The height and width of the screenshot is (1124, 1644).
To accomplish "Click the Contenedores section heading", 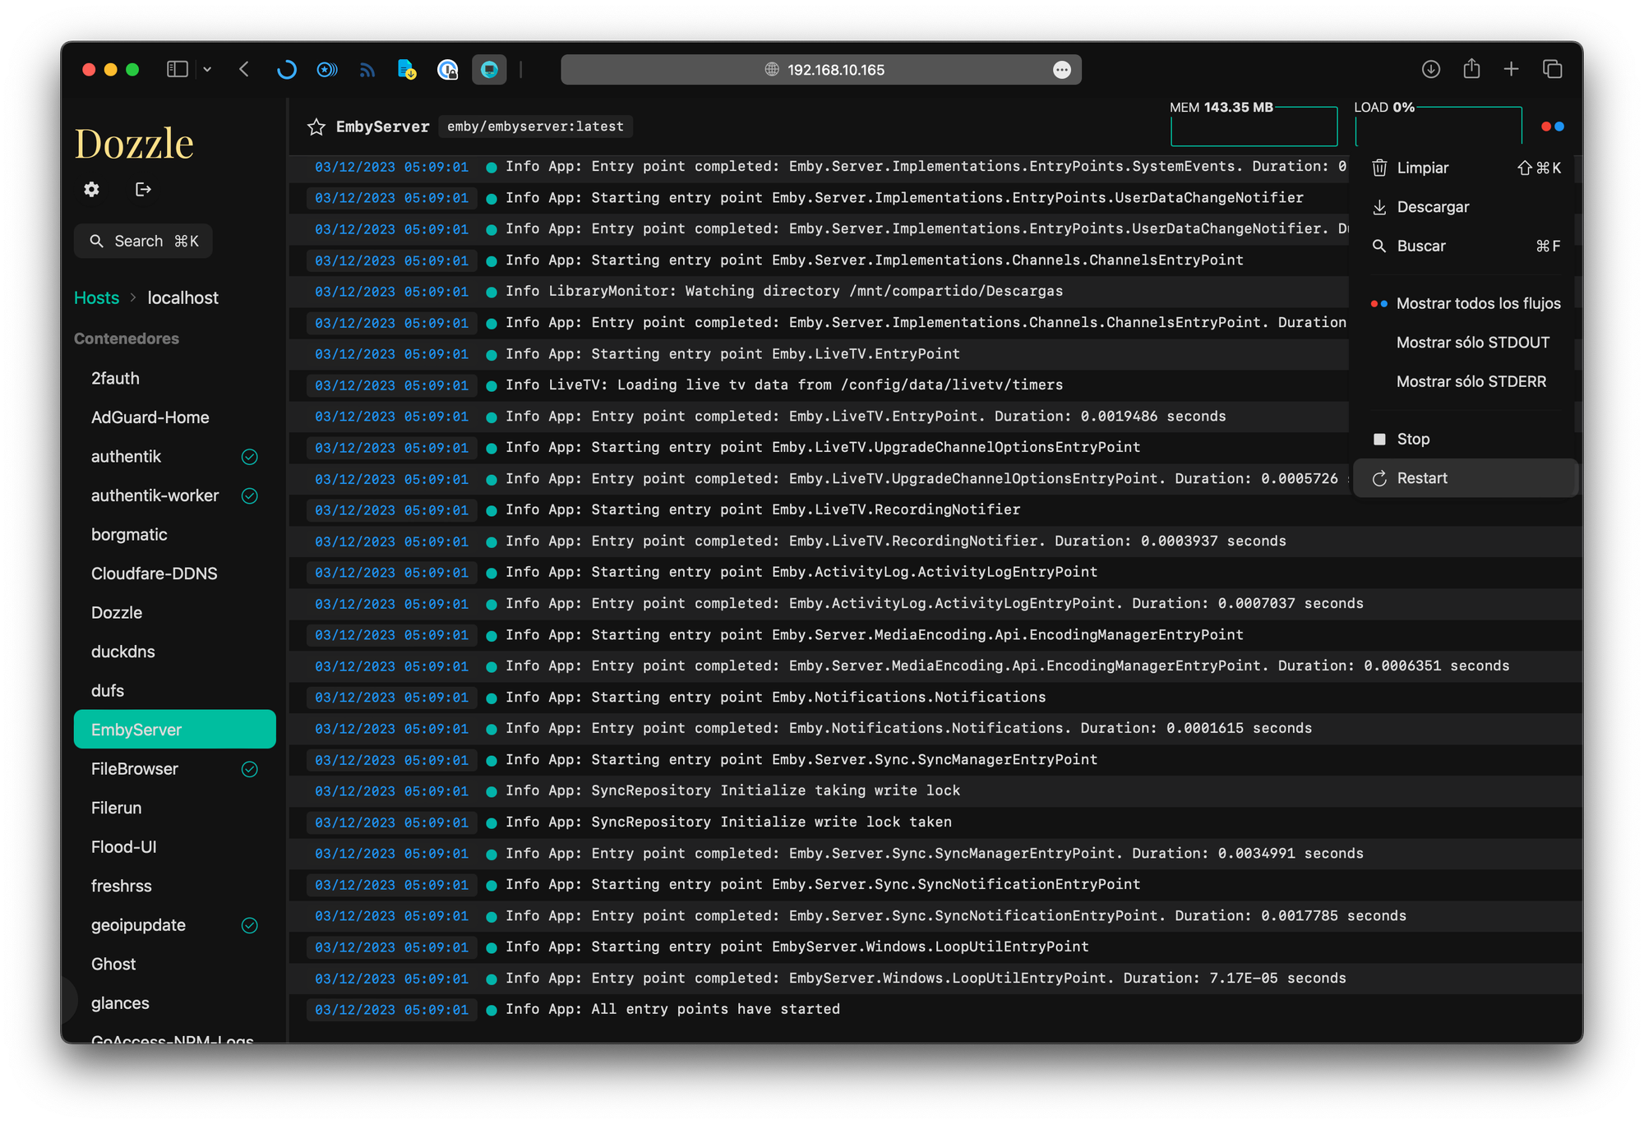I will [127, 339].
